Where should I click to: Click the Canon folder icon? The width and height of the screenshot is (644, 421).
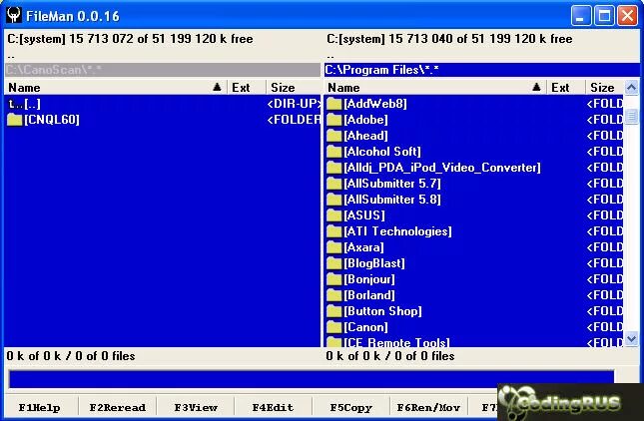click(x=333, y=327)
